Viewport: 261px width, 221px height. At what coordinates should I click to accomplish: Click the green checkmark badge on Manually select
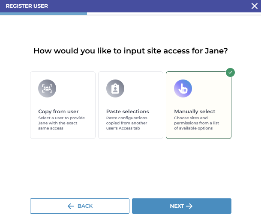click(231, 73)
